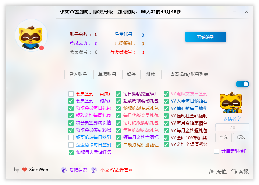The width and height of the screenshot is (259, 185).
Task: Uncheck 每日紫钻挖宝碎片 checkbox
Action: pos(118,94)
